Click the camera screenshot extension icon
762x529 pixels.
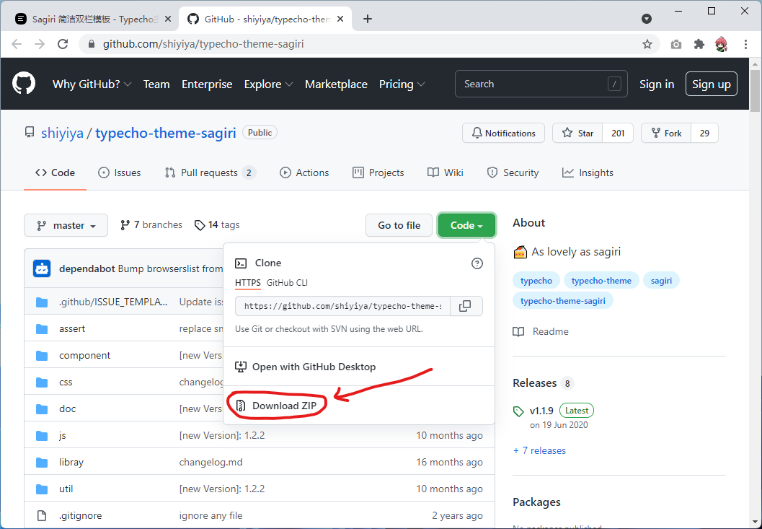(x=675, y=44)
